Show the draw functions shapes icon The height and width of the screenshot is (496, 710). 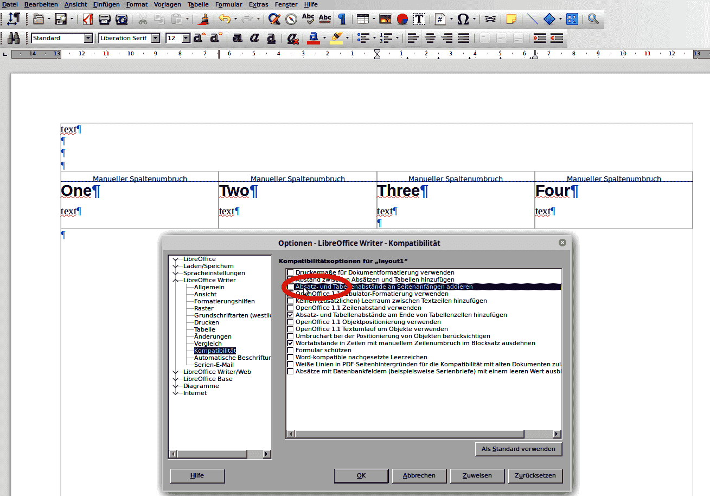click(572, 19)
